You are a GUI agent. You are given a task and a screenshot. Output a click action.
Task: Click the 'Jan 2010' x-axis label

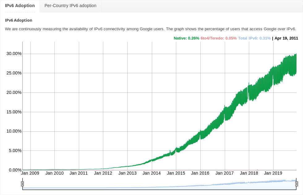pyautogui.click(x=54, y=173)
